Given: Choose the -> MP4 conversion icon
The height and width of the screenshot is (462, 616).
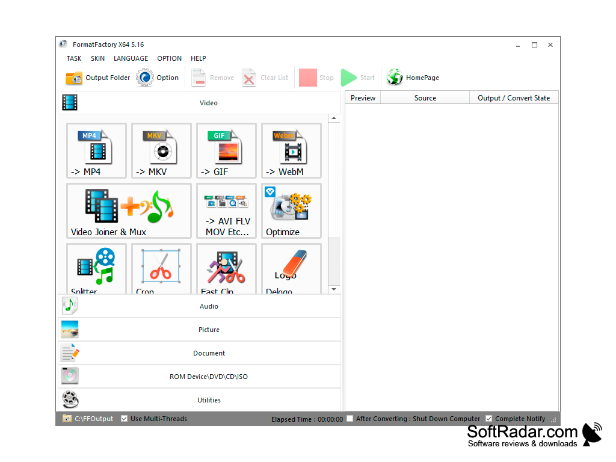Looking at the screenshot, I should [96, 151].
